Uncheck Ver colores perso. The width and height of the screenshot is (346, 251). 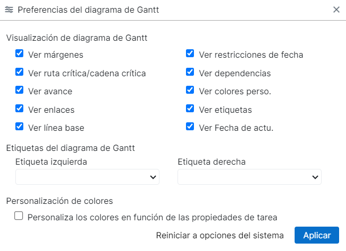pos(190,91)
